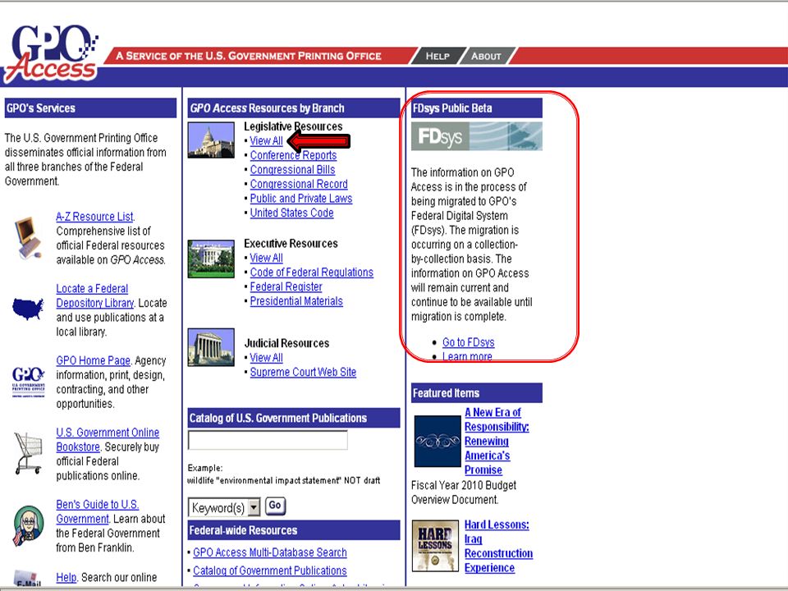Open the About tab in the header
The width and height of the screenshot is (788, 591).
pos(485,57)
